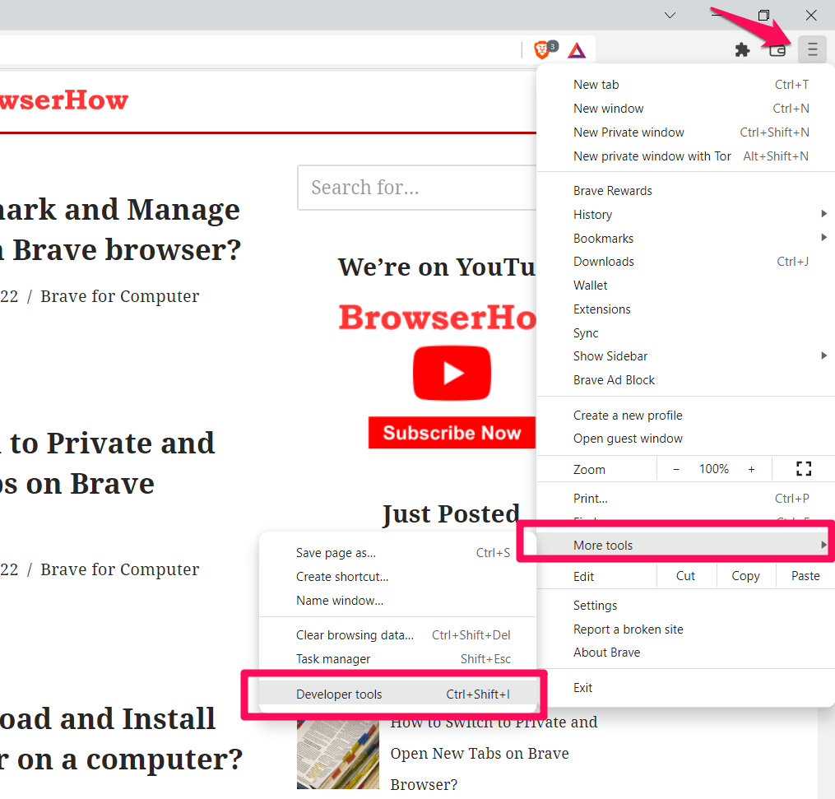Play the YouTube logo button
835x799 pixels.
tap(452, 373)
